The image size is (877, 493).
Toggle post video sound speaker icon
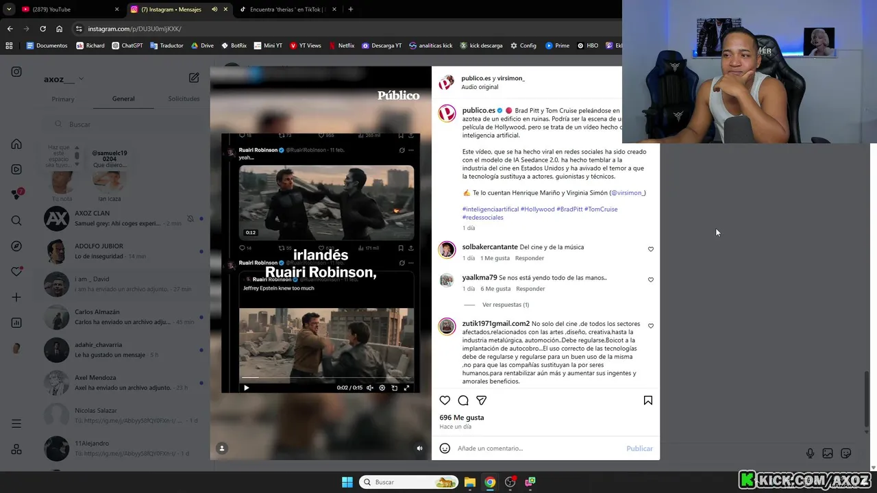(420, 448)
